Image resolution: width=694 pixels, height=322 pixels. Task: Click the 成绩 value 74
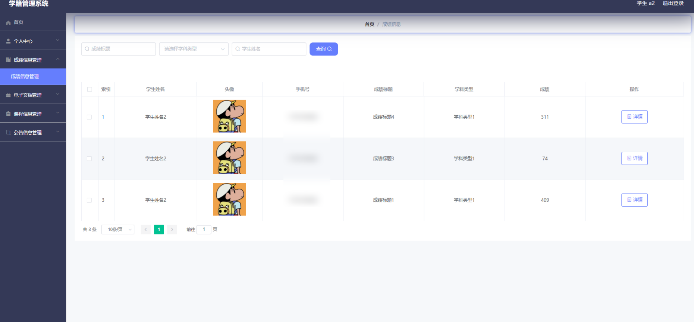click(x=545, y=159)
